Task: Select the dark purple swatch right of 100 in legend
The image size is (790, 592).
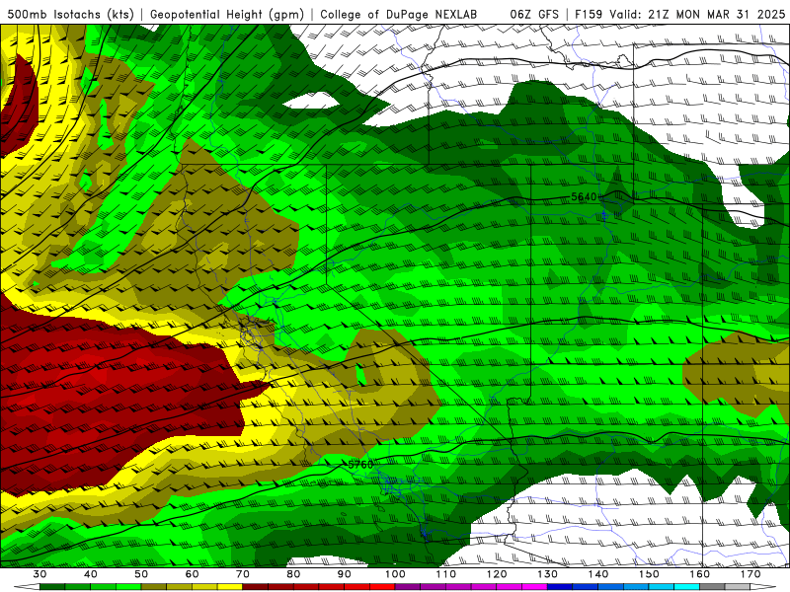Action: pos(408,587)
